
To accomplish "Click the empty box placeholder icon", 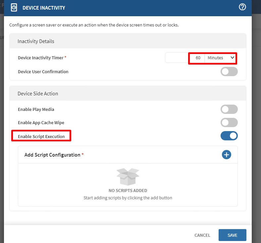I will pos(128,177).
